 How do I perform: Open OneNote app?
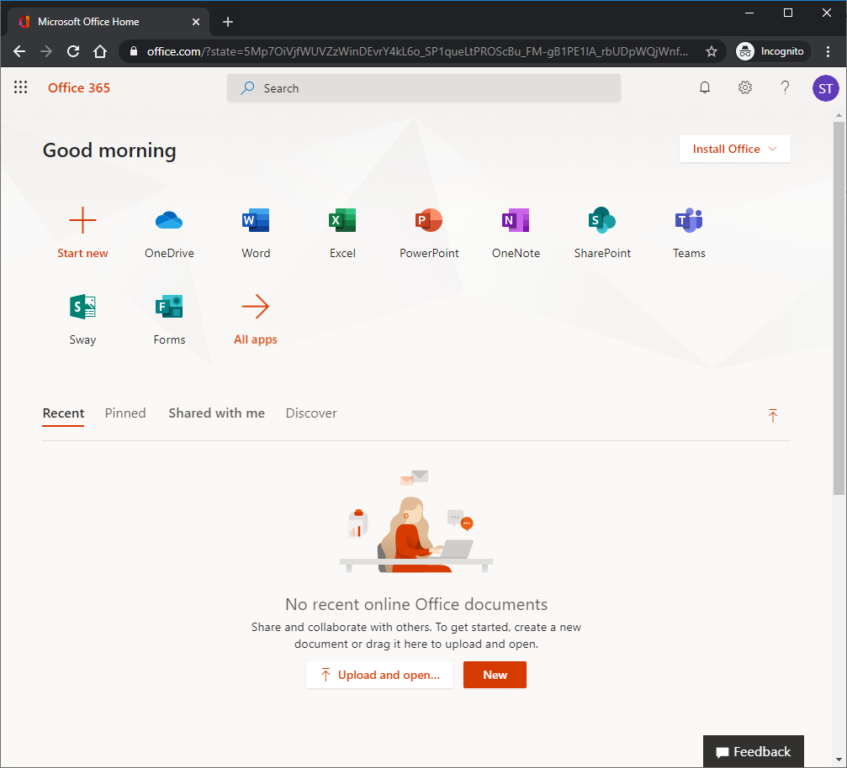[x=516, y=221]
